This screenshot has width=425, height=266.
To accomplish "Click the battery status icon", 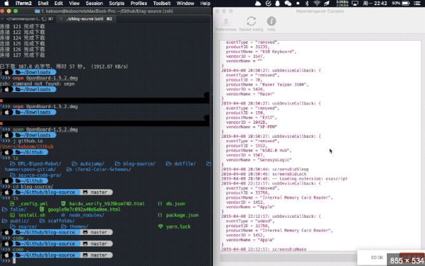I will 406,3.
